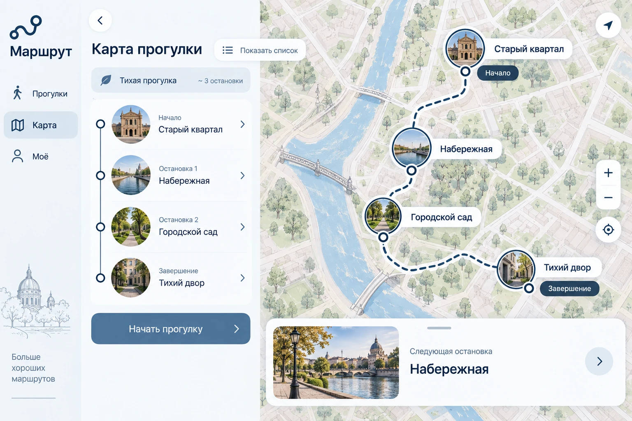632x421 pixels.
Task: Go back using the left arrow button
Action: 100,21
